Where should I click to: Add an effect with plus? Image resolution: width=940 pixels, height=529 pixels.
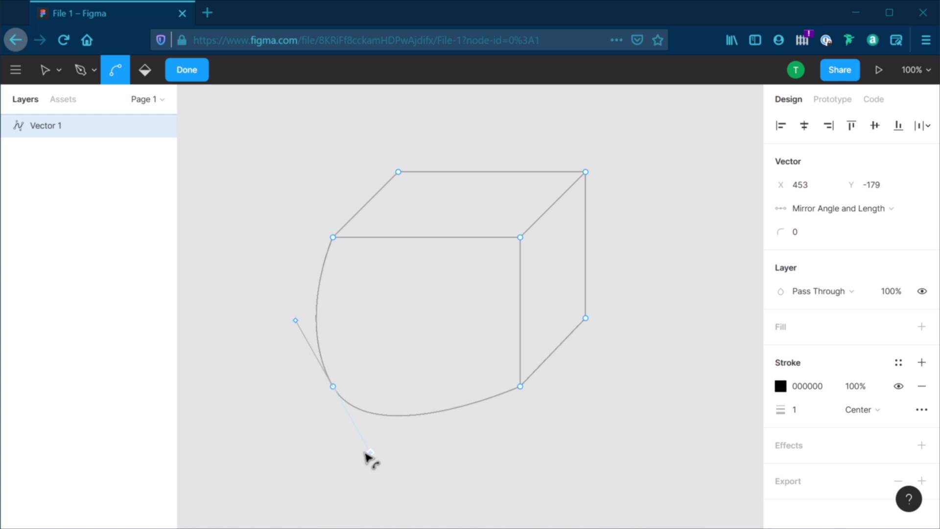tap(921, 445)
